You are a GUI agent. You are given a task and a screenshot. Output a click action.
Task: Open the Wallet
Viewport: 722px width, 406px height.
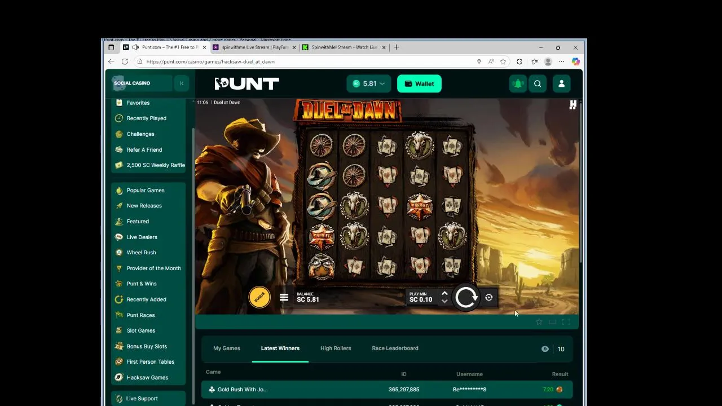click(419, 83)
